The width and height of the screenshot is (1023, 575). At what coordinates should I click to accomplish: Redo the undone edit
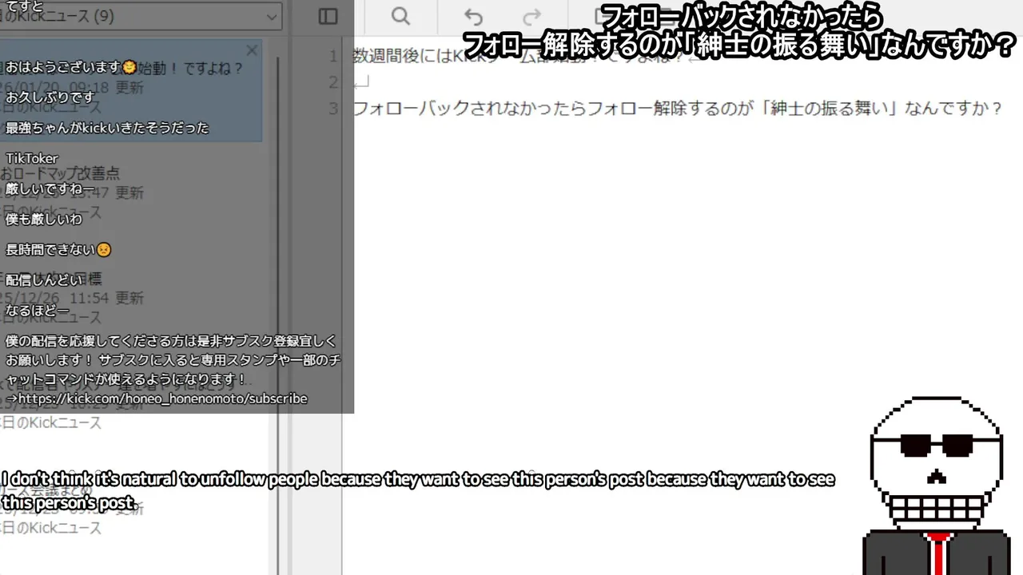(531, 17)
